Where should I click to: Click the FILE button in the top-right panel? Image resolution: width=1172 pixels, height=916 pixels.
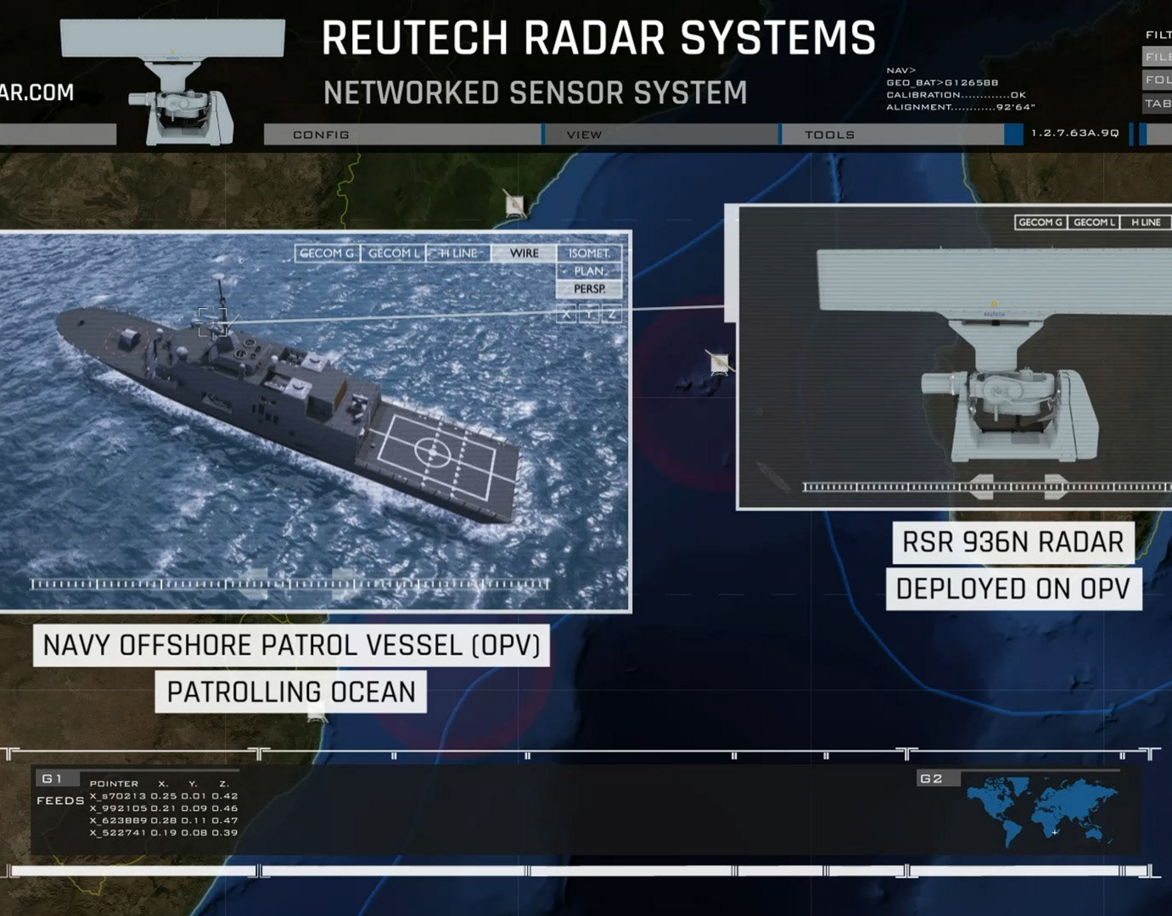tap(1158, 57)
